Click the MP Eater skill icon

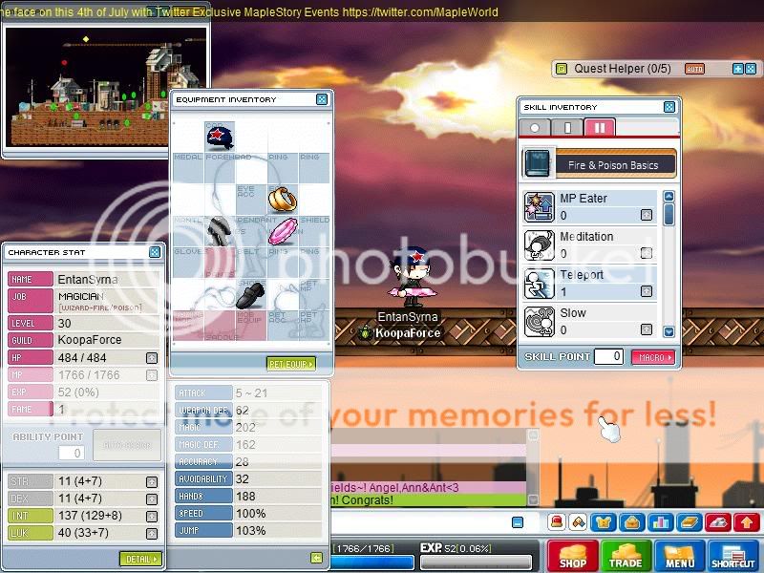(x=540, y=205)
